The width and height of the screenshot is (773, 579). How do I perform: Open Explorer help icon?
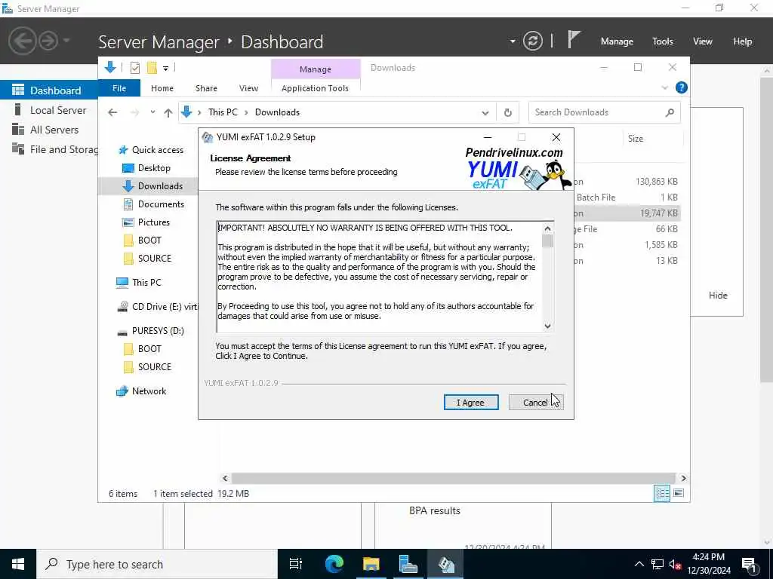[x=682, y=87]
